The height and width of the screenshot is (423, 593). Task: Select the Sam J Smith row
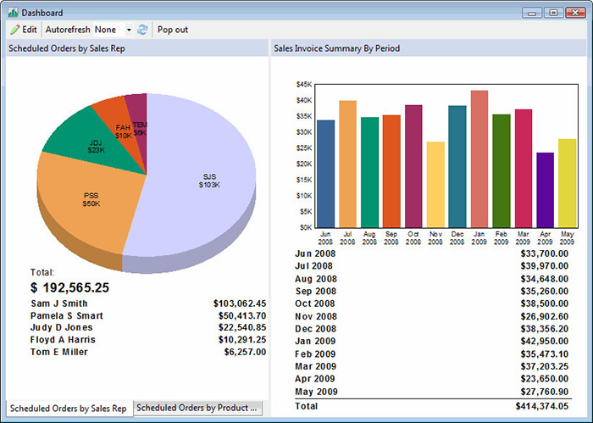[x=148, y=303]
